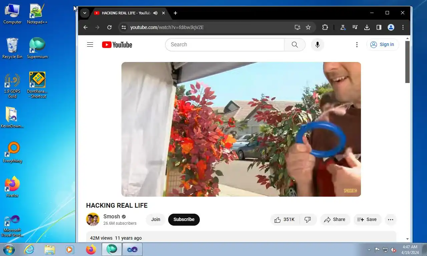
Task: Open the browser downloads panel
Action: pos(367,27)
